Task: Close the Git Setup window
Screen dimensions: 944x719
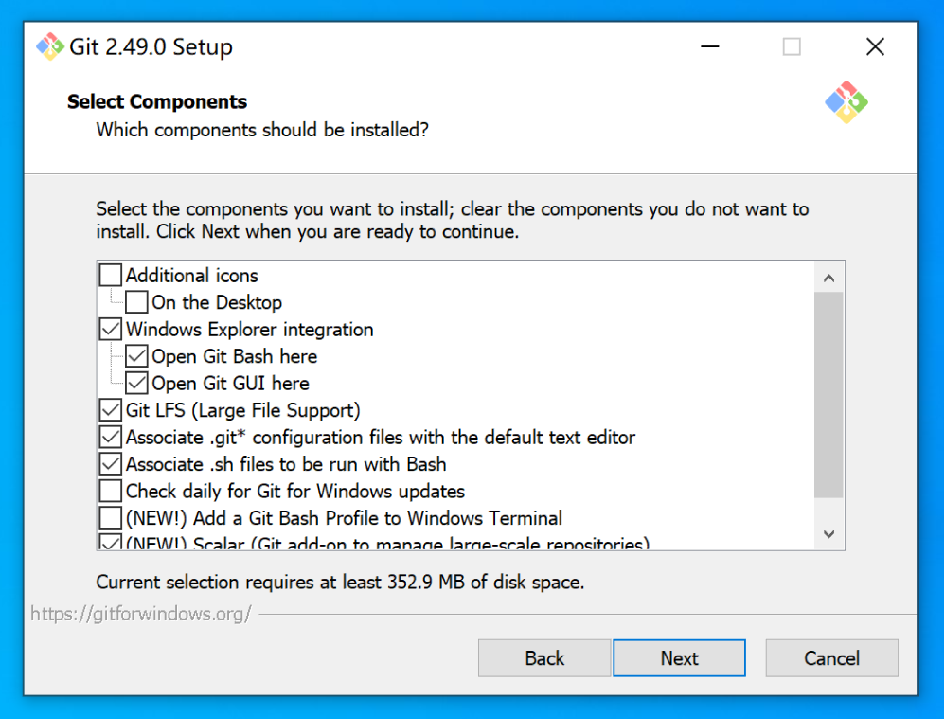Action: 875,46
